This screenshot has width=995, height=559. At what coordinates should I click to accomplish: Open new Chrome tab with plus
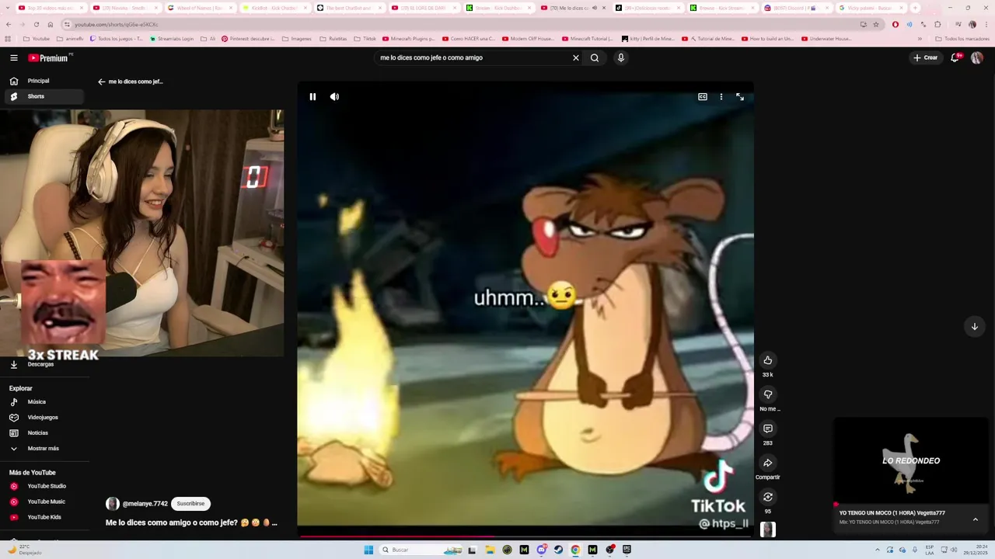915,8
